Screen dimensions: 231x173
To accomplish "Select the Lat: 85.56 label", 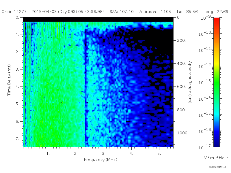I will click(187, 12).
